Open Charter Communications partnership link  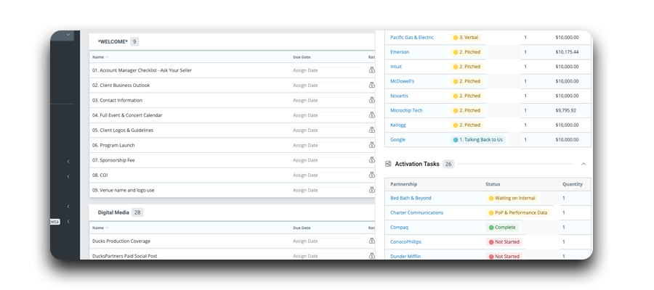[416, 212]
